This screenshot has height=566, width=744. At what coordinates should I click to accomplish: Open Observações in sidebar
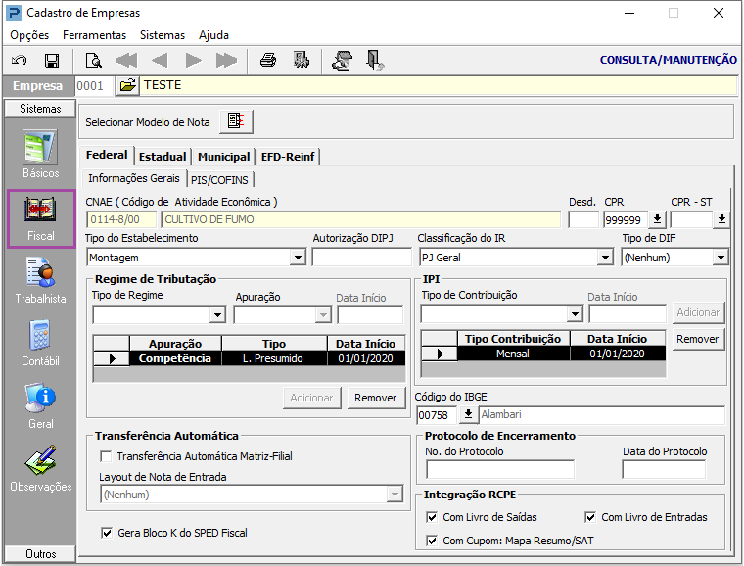[40, 468]
